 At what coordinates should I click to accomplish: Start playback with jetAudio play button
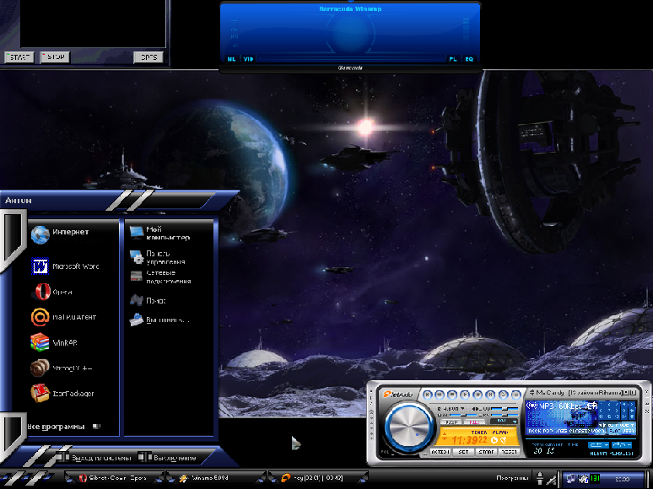tap(464, 395)
